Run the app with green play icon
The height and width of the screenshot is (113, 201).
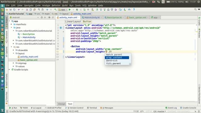click(x=70, y=10)
